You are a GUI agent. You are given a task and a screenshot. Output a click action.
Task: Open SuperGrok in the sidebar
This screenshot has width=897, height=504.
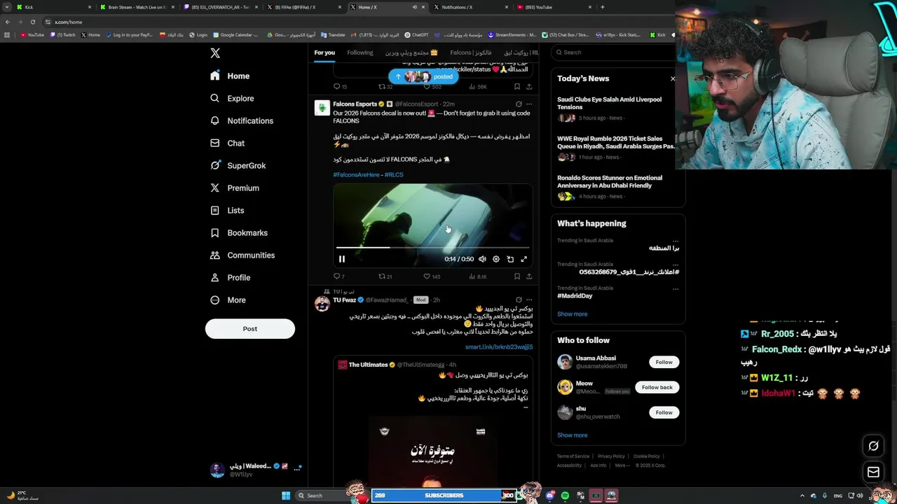[x=238, y=166]
